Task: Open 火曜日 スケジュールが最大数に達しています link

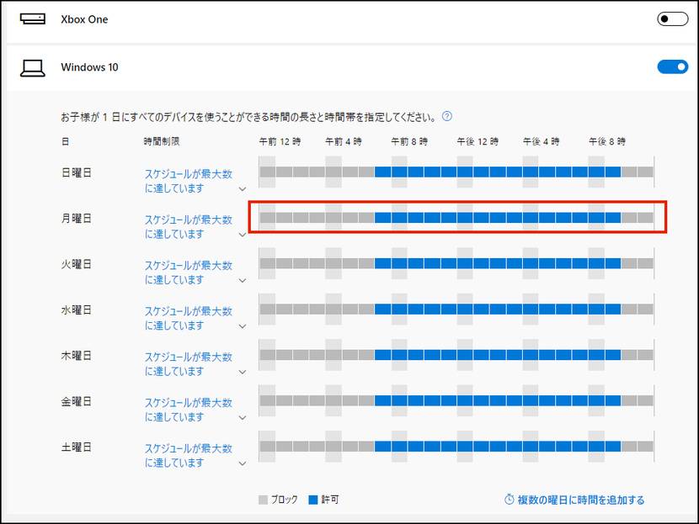Action: (x=188, y=273)
